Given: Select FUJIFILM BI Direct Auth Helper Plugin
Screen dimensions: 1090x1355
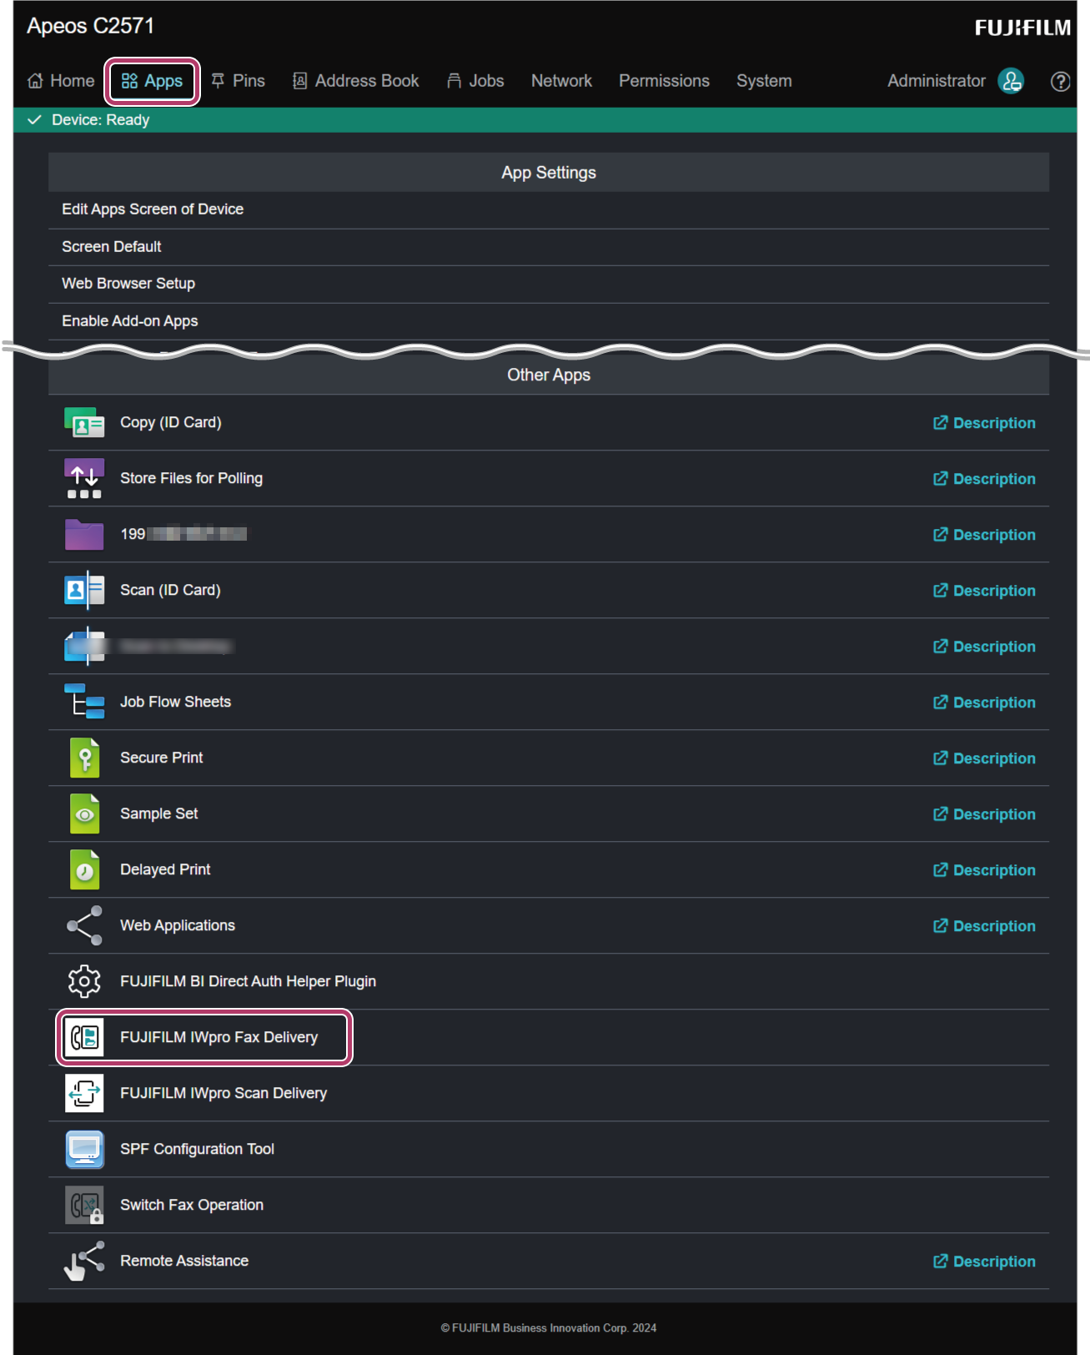Looking at the screenshot, I should coord(248,981).
